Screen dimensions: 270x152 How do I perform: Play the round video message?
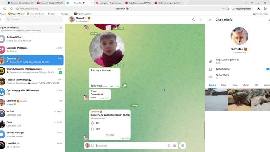(x=107, y=49)
